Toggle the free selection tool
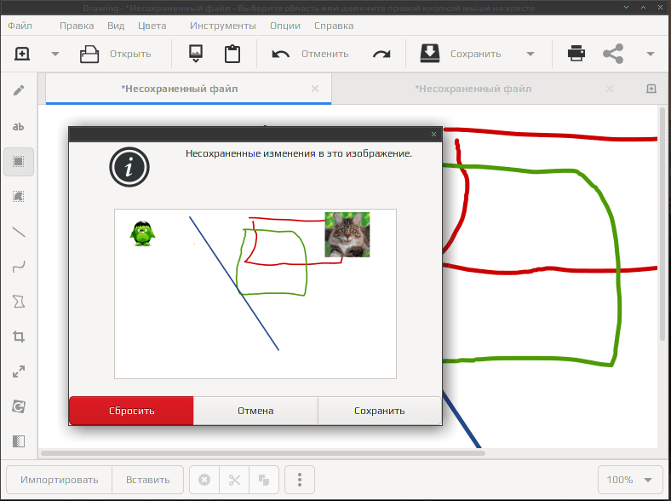 19,197
